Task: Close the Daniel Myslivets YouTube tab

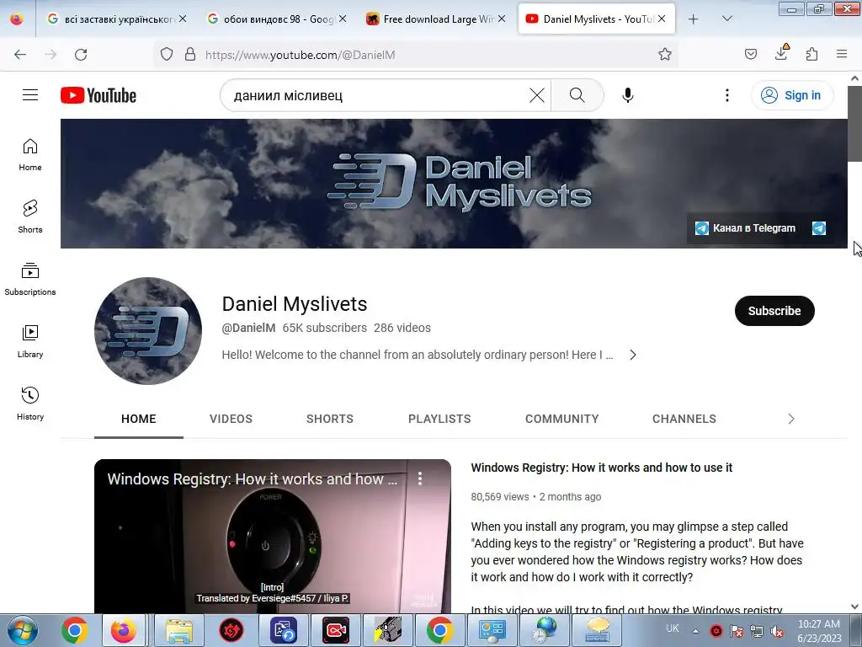Action: 662,19
